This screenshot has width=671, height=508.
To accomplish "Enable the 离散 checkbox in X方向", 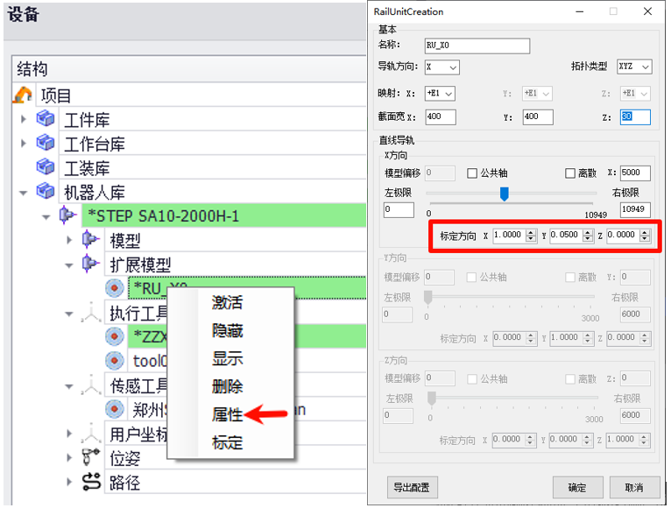I will point(571,173).
